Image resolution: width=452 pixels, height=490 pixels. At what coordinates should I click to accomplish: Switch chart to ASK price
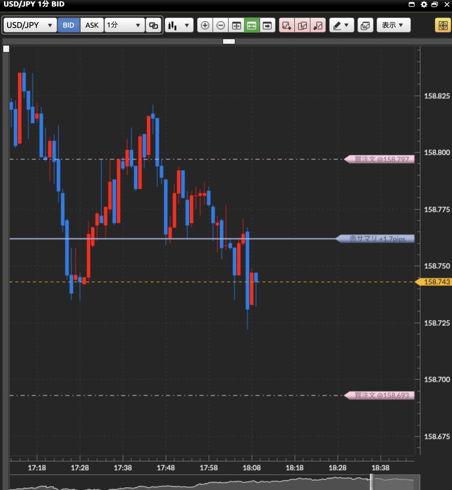pos(92,25)
